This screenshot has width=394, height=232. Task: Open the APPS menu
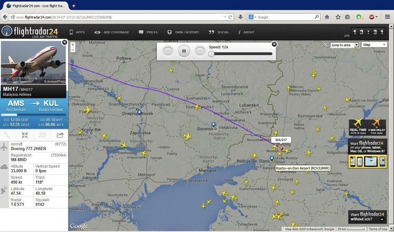point(77,32)
